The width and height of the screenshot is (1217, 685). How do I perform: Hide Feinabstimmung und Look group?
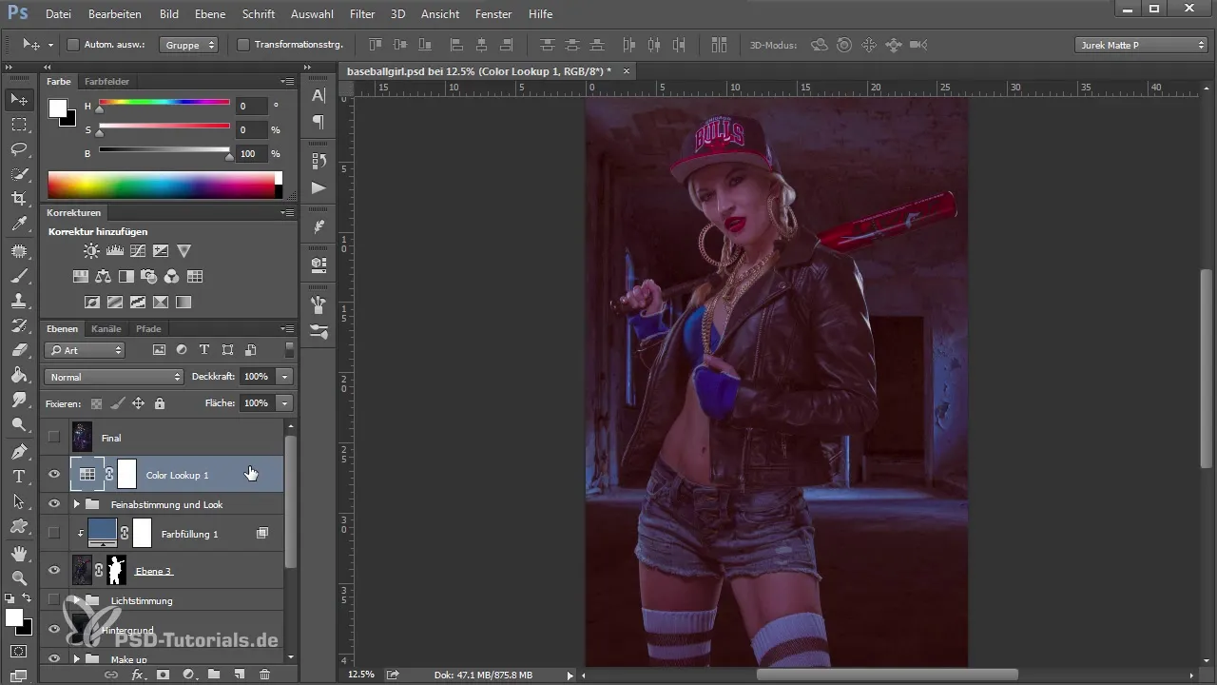(x=54, y=504)
